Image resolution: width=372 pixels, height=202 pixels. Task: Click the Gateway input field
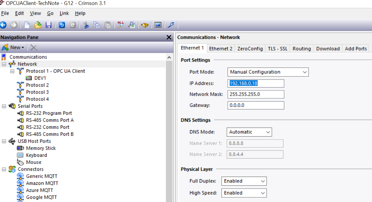point(256,105)
